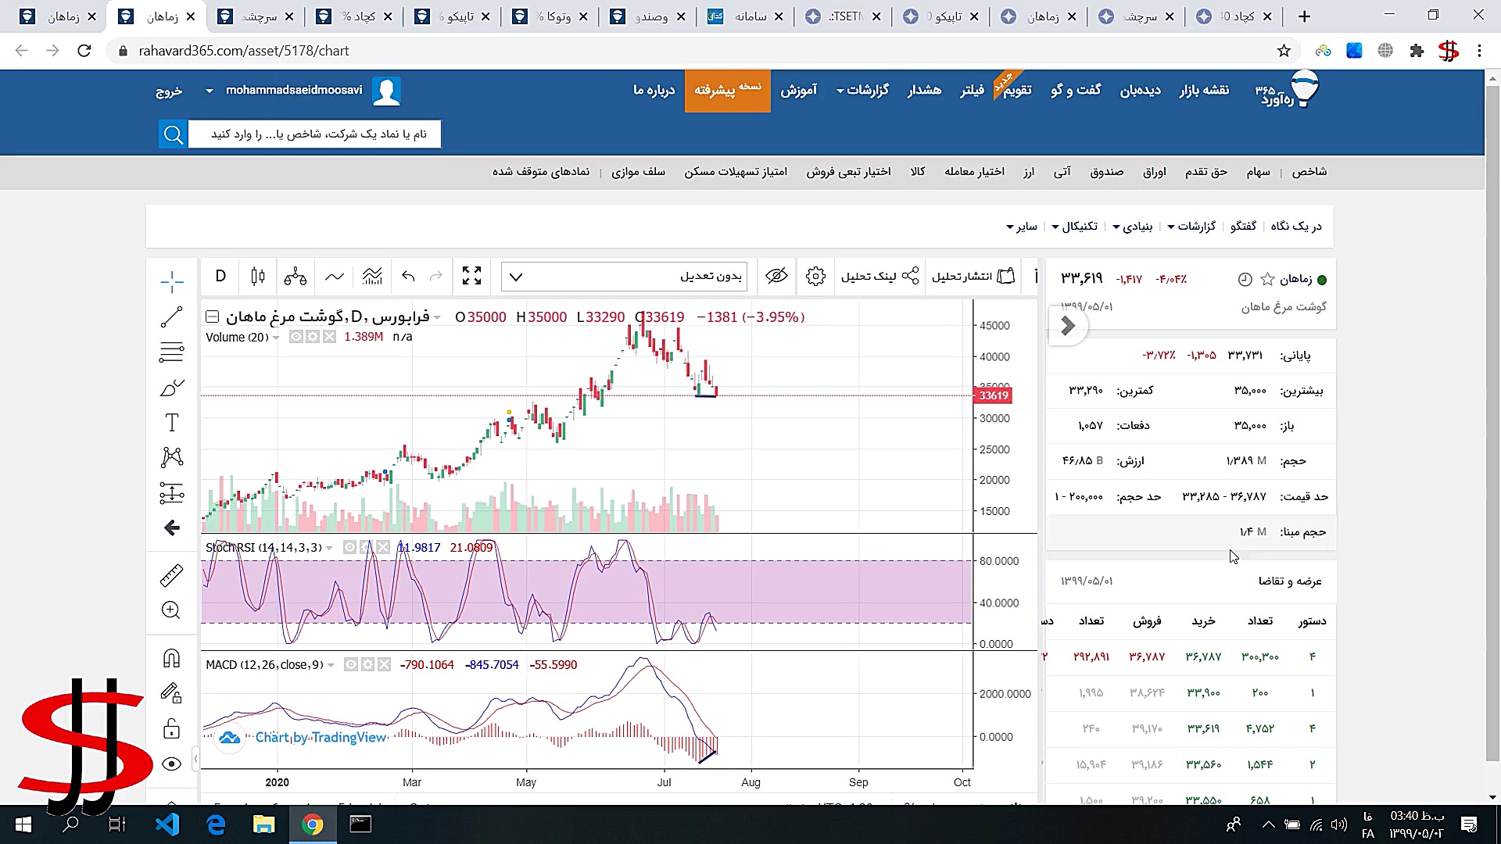This screenshot has height=844, width=1501.
Task: Click the خروج logout link
Action: 169,91
